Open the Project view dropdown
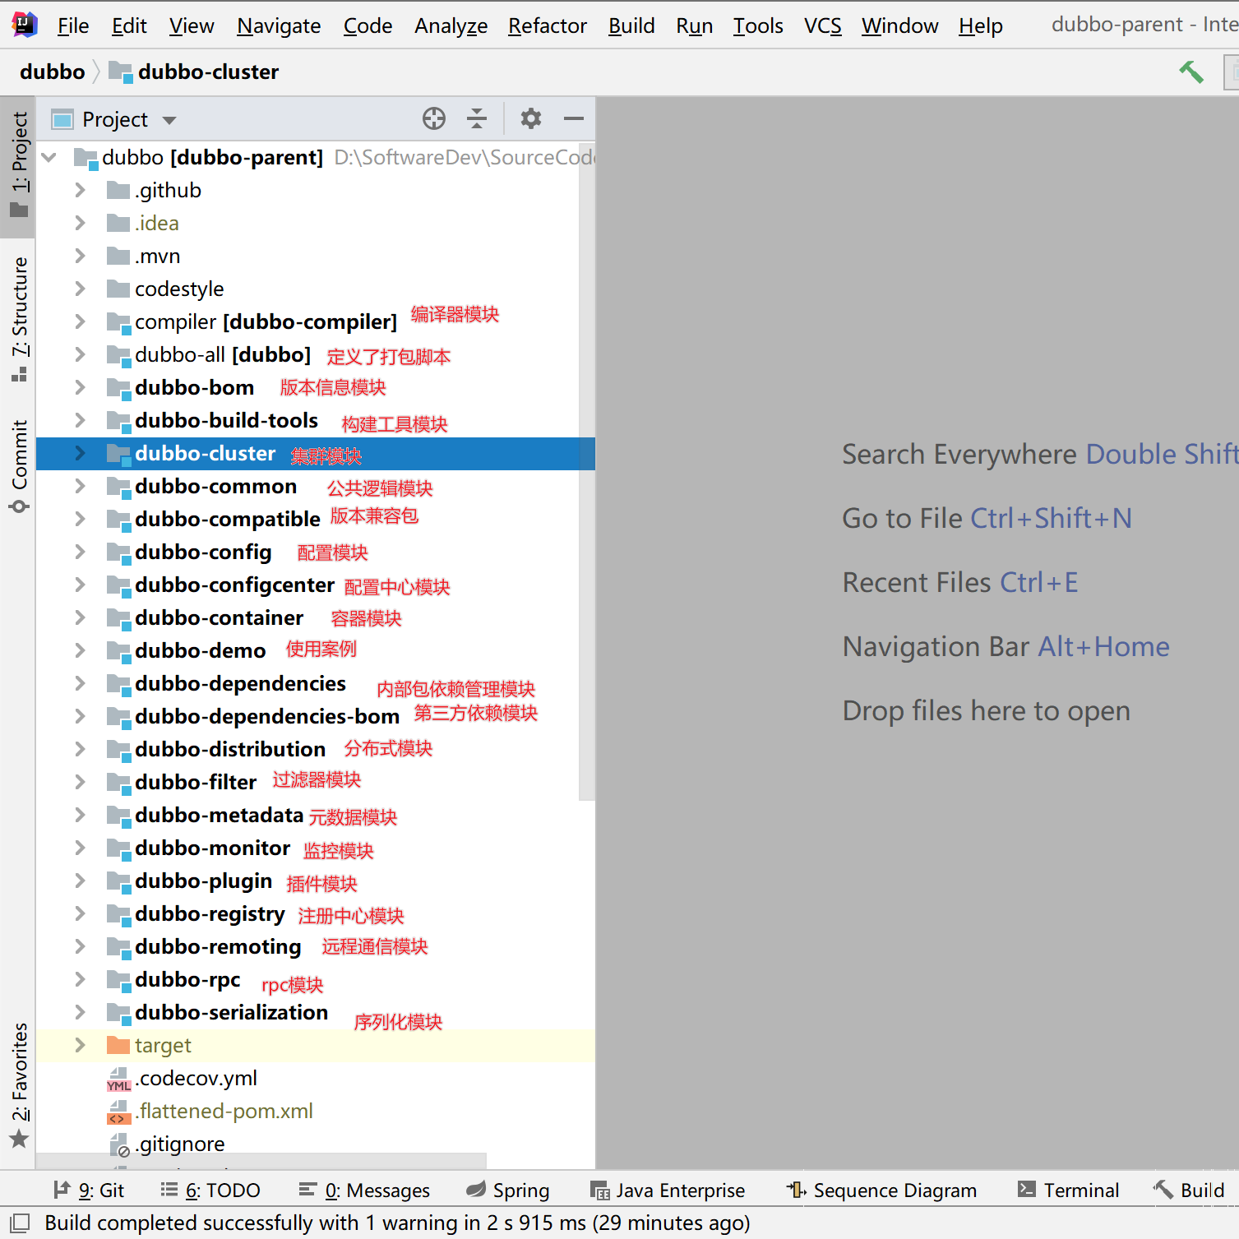This screenshot has height=1239, width=1239. [169, 120]
